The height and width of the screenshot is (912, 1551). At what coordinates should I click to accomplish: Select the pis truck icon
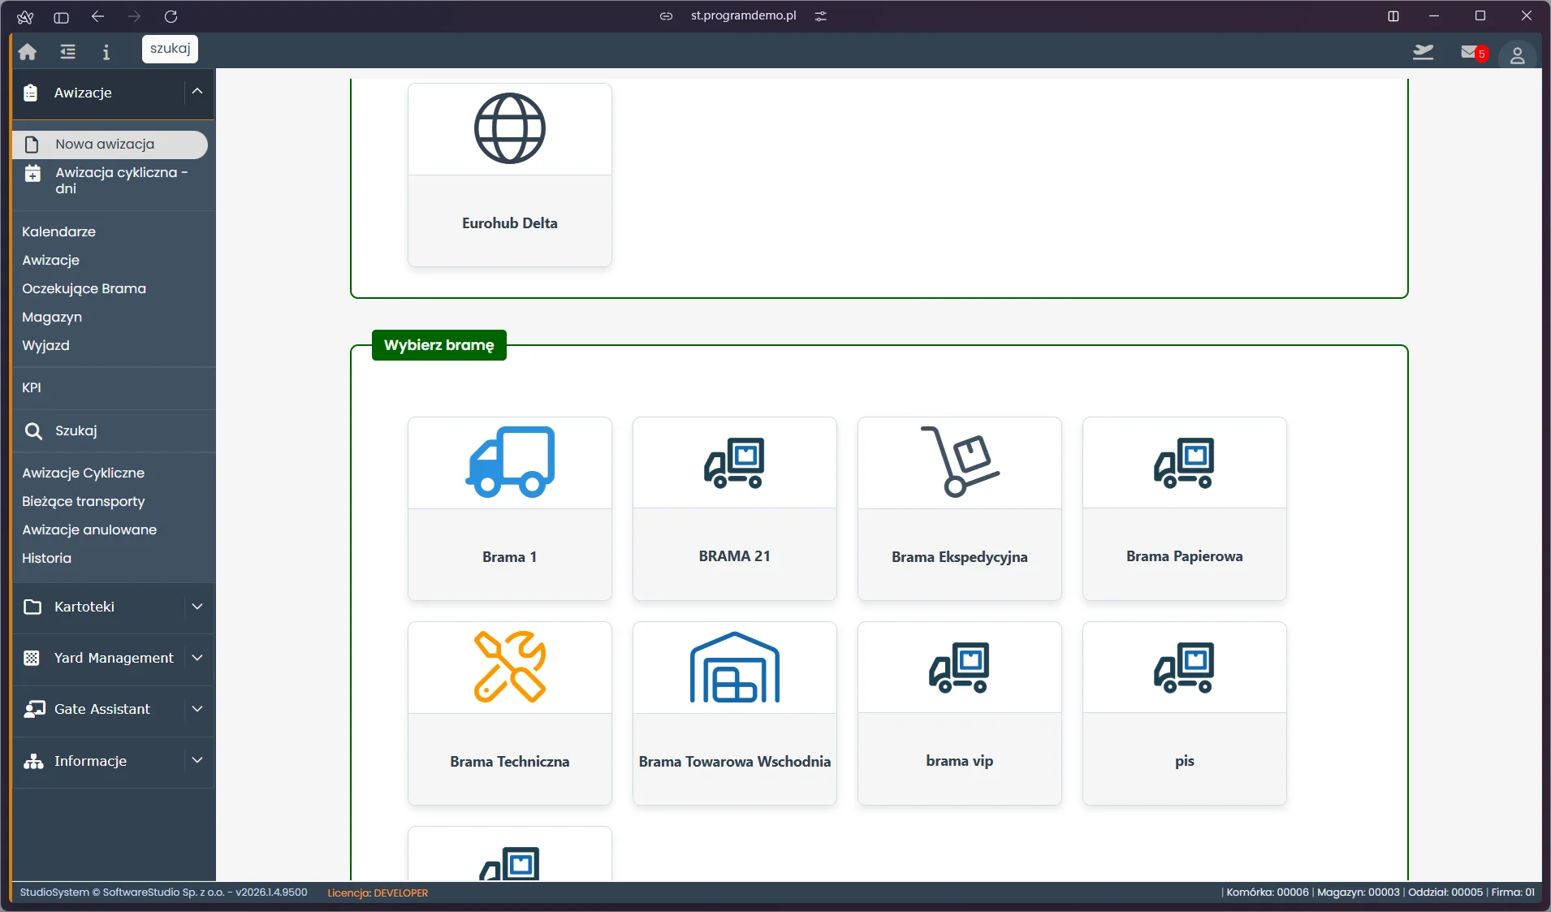(1185, 668)
